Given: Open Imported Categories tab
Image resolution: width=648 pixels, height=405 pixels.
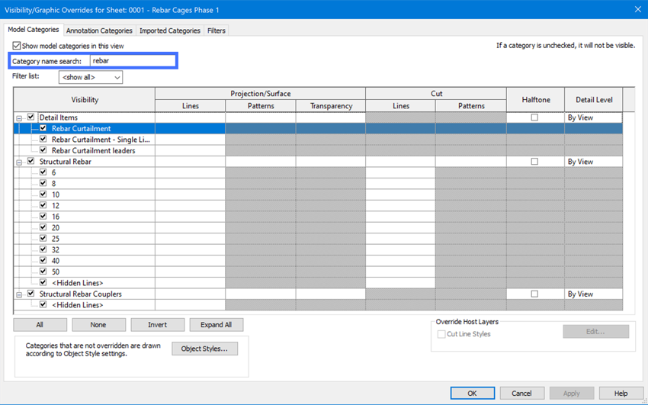Looking at the screenshot, I should [x=170, y=31].
